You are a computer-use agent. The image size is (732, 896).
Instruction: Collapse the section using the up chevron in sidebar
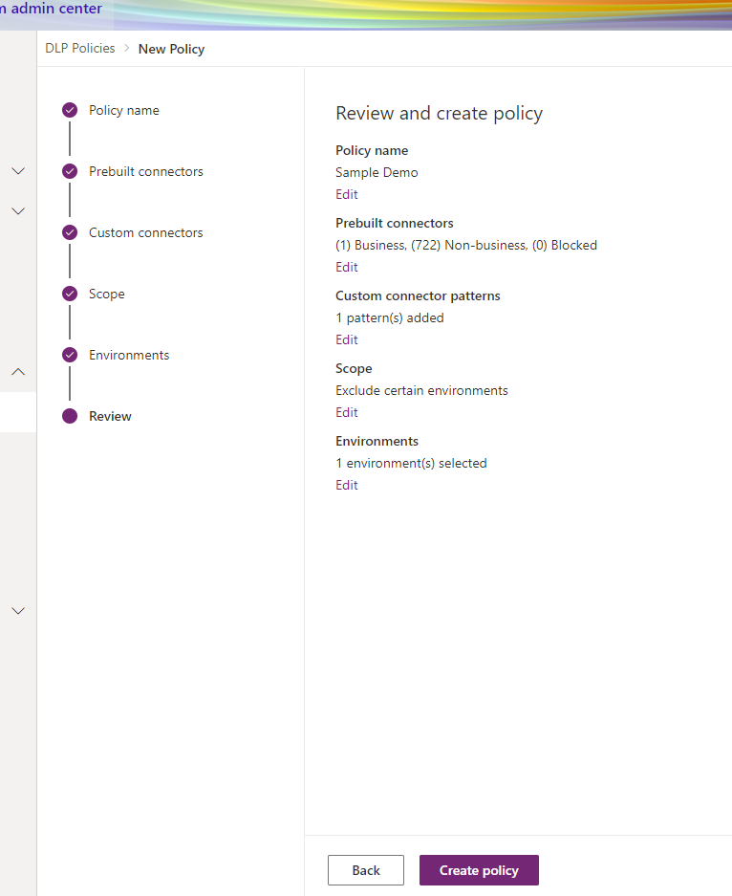pos(18,372)
